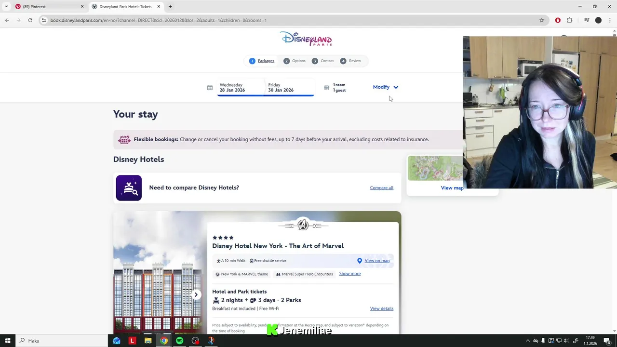
Task: Open the tab search dropdown arrow
Action: point(6,7)
